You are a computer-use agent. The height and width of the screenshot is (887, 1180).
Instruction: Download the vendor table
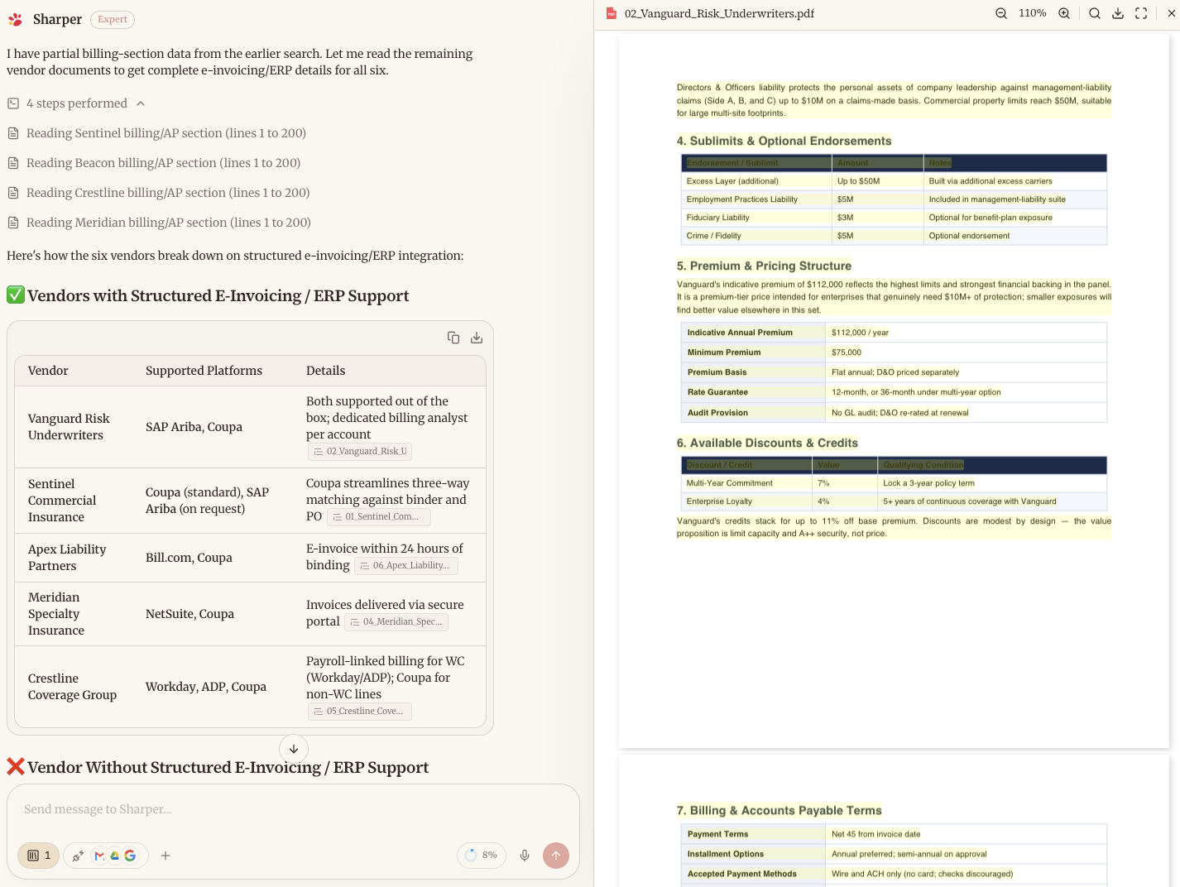(x=477, y=338)
